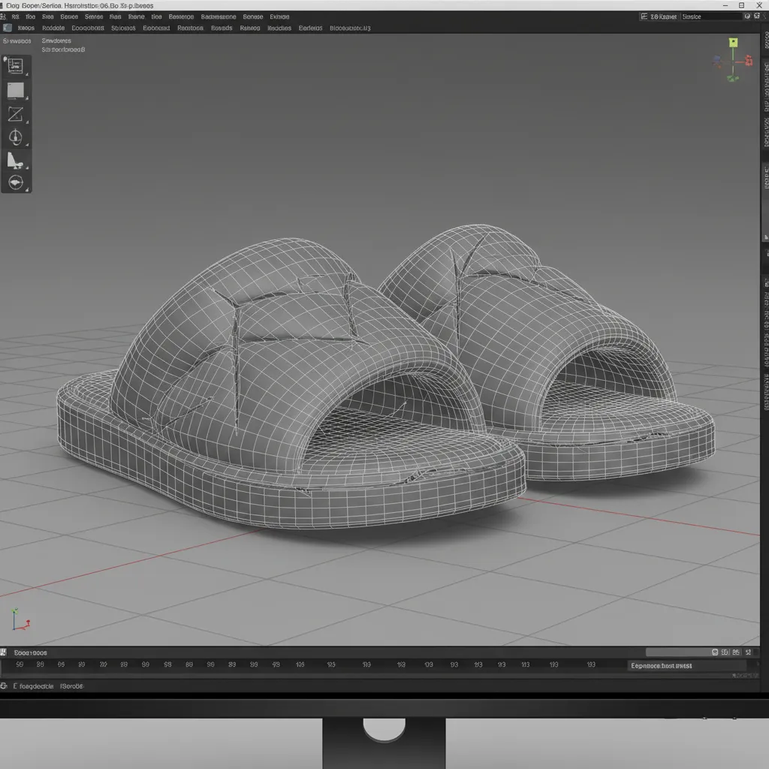The height and width of the screenshot is (769, 769).
Task: Expand the rotate tool's variant flyout arrow
Action: [26, 145]
